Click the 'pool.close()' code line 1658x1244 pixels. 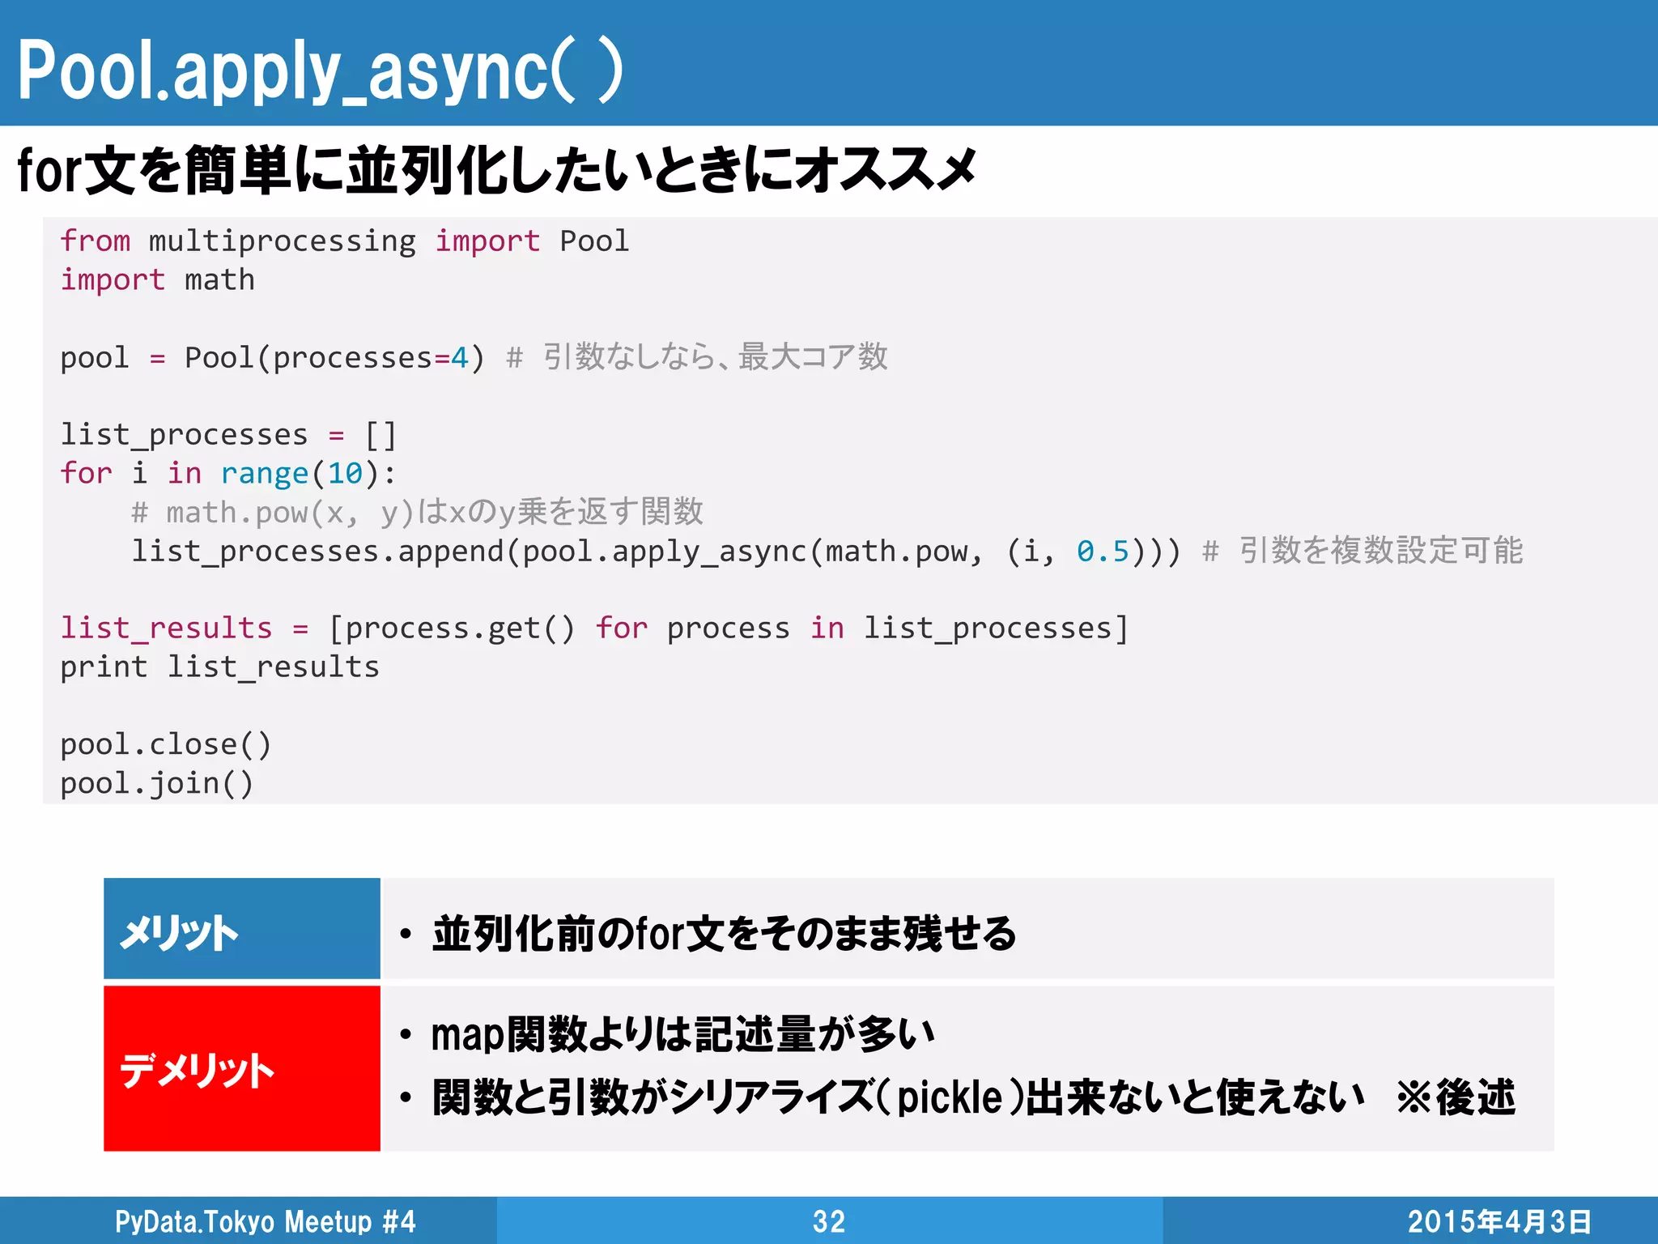[x=165, y=744]
